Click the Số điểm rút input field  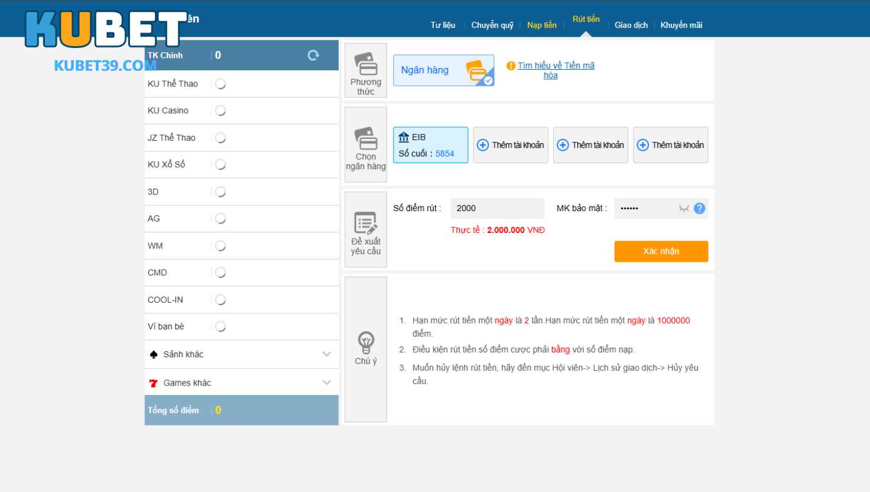(x=497, y=208)
